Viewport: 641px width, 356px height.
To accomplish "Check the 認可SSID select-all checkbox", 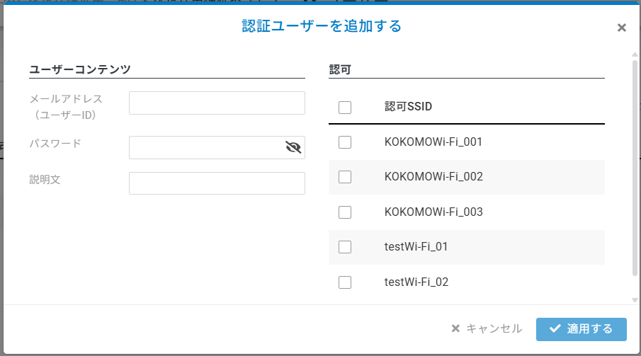I will pos(345,108).
